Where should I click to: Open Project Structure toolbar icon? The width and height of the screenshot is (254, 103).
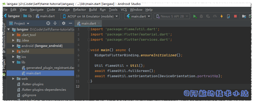point(244,16)
